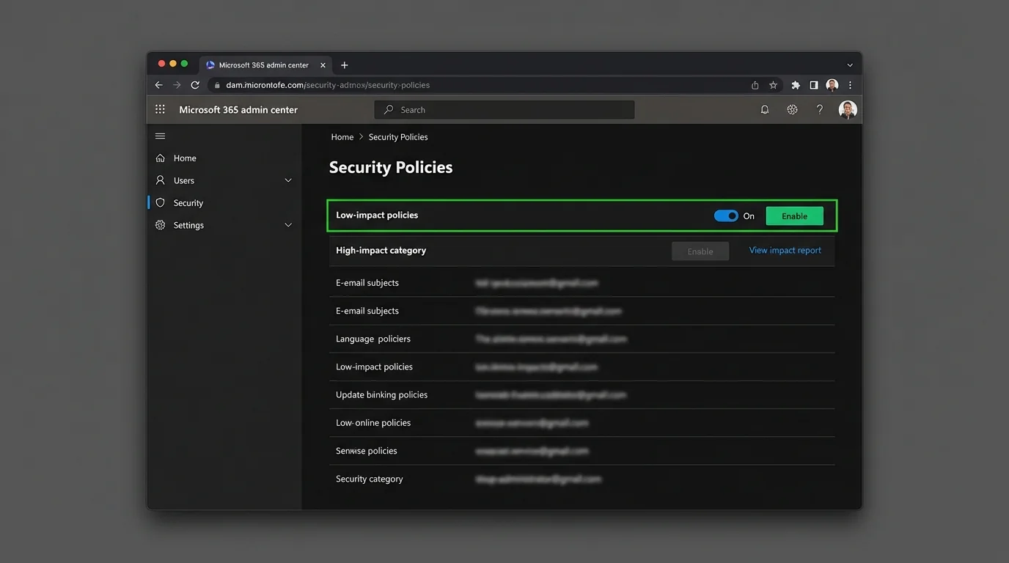Image resolution: width=1009 pixels, height=563 pixels.
Task: Open the settings gear in the top bar
Action: click(792, 108)
